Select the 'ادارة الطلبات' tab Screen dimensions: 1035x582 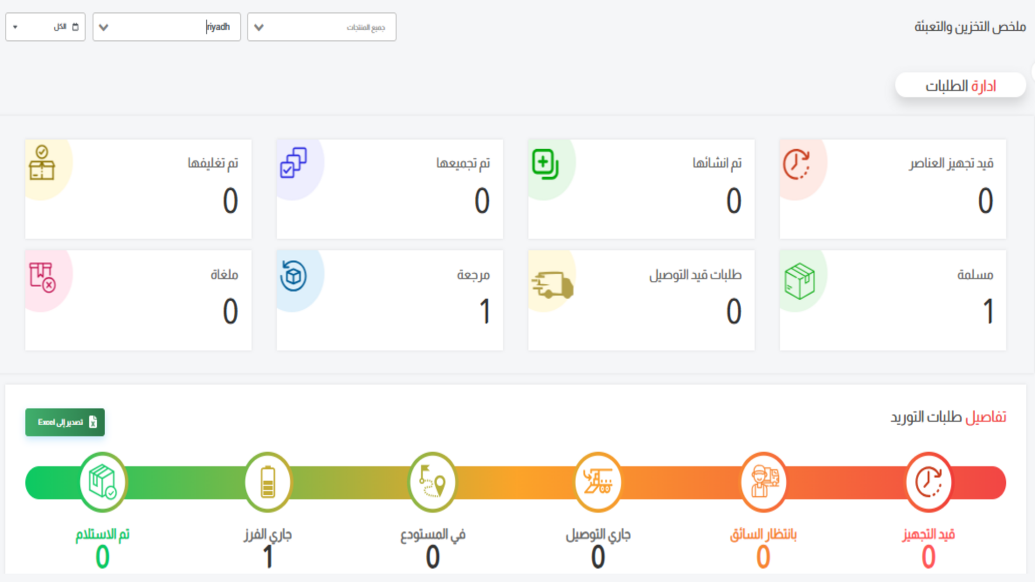coord(960,86)
